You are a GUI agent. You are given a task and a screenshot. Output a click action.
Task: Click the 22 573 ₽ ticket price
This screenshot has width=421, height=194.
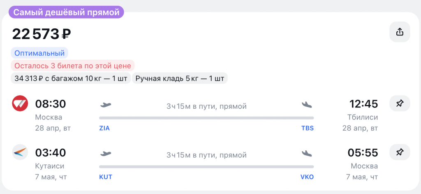(x=42, y=34)
